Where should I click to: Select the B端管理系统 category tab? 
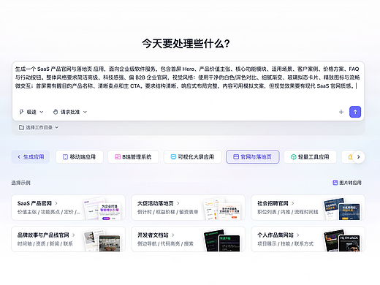tap(133, 157)
